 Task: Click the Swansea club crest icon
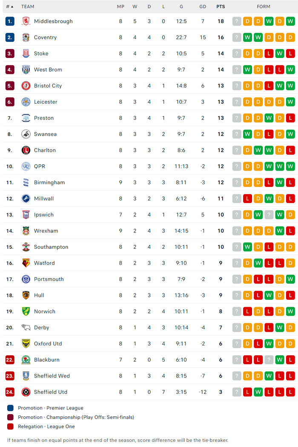pos(26,134)
